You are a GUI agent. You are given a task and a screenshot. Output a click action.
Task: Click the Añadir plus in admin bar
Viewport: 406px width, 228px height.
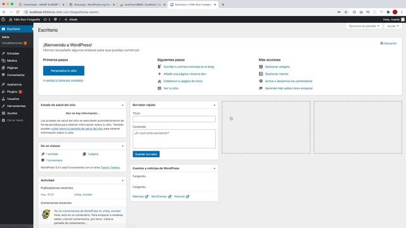pos(70,20)
